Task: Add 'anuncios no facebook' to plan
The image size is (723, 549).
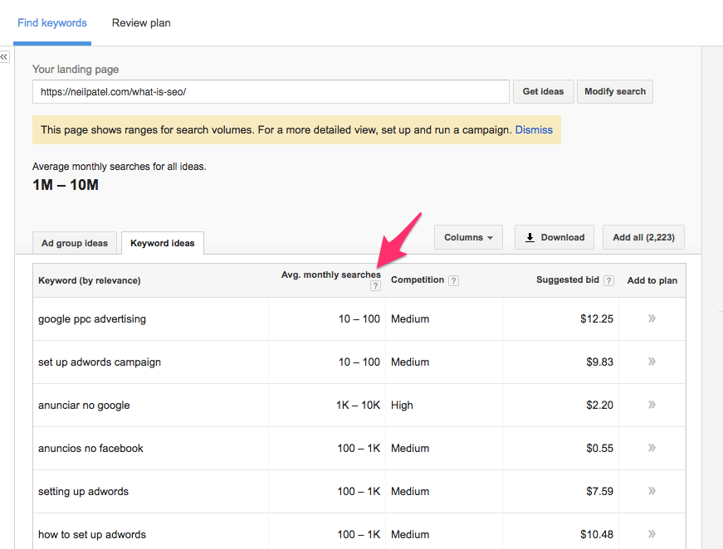Action: (652, 448)
